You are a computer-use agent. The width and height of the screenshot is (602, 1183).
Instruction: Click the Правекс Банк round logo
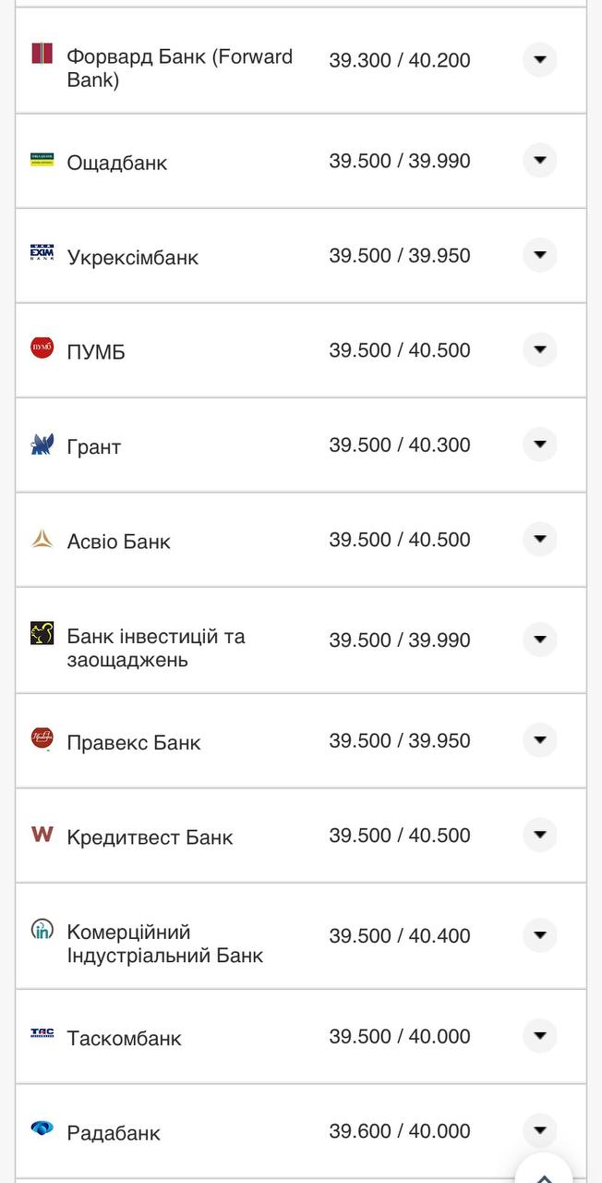pos(41,740)
